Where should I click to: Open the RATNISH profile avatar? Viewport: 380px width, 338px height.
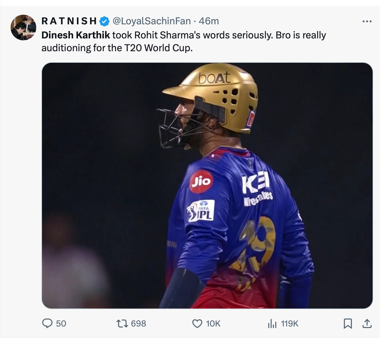point(23,28)
